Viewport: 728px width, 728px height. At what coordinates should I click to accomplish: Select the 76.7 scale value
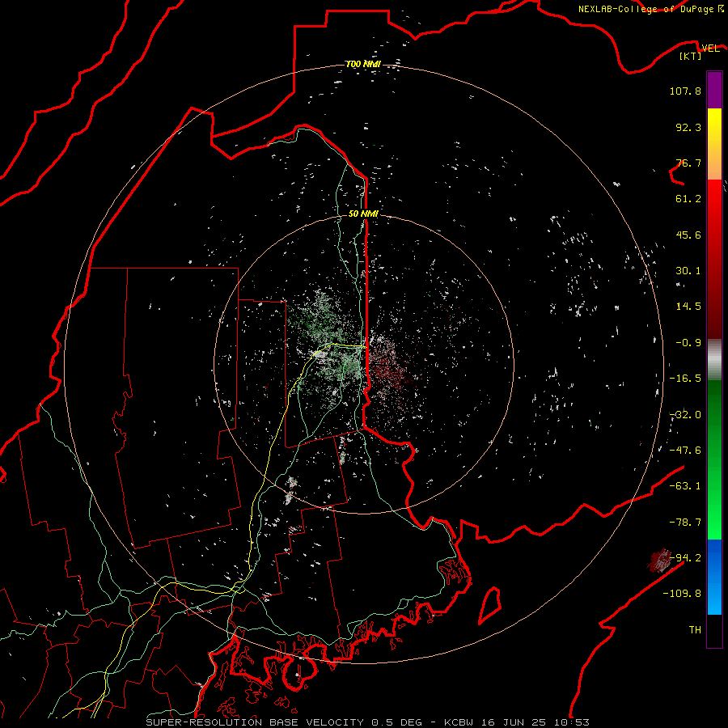pyautogui.click(x=688, y=163)
